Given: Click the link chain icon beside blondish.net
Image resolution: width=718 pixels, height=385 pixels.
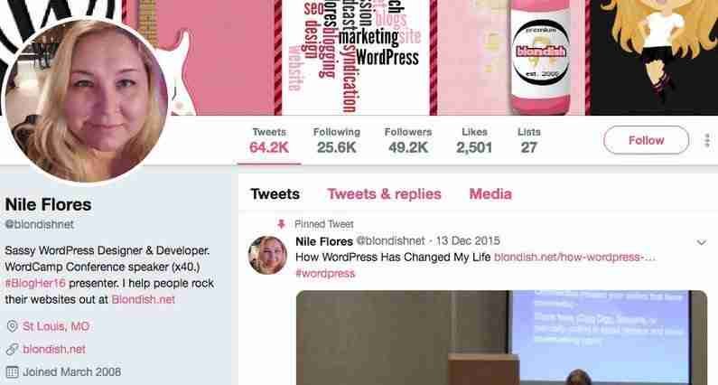Looking at the screenshot, I should (13, 349).
